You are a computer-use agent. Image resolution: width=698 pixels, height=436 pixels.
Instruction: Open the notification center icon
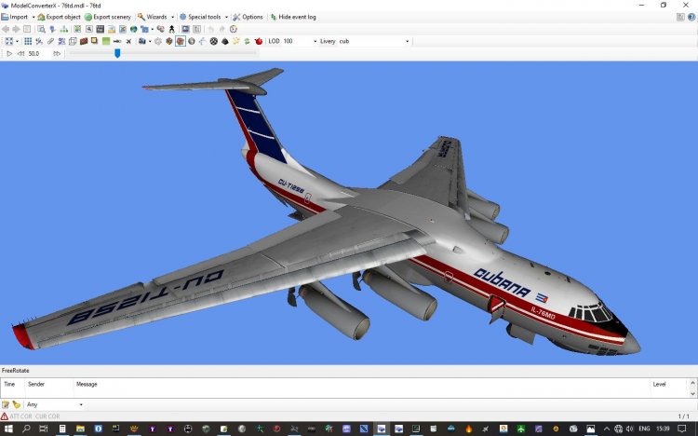tap(681, 429)
